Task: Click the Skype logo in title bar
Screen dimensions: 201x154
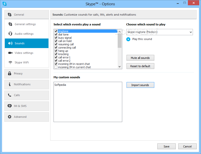Action: pyautogui.click(x=5, y=4)
